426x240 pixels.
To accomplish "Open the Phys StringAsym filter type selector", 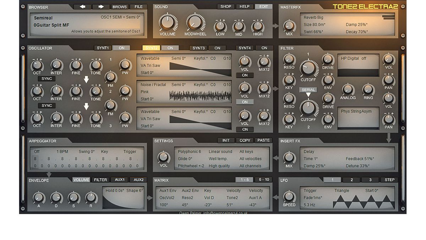I will tap(356, 111).
